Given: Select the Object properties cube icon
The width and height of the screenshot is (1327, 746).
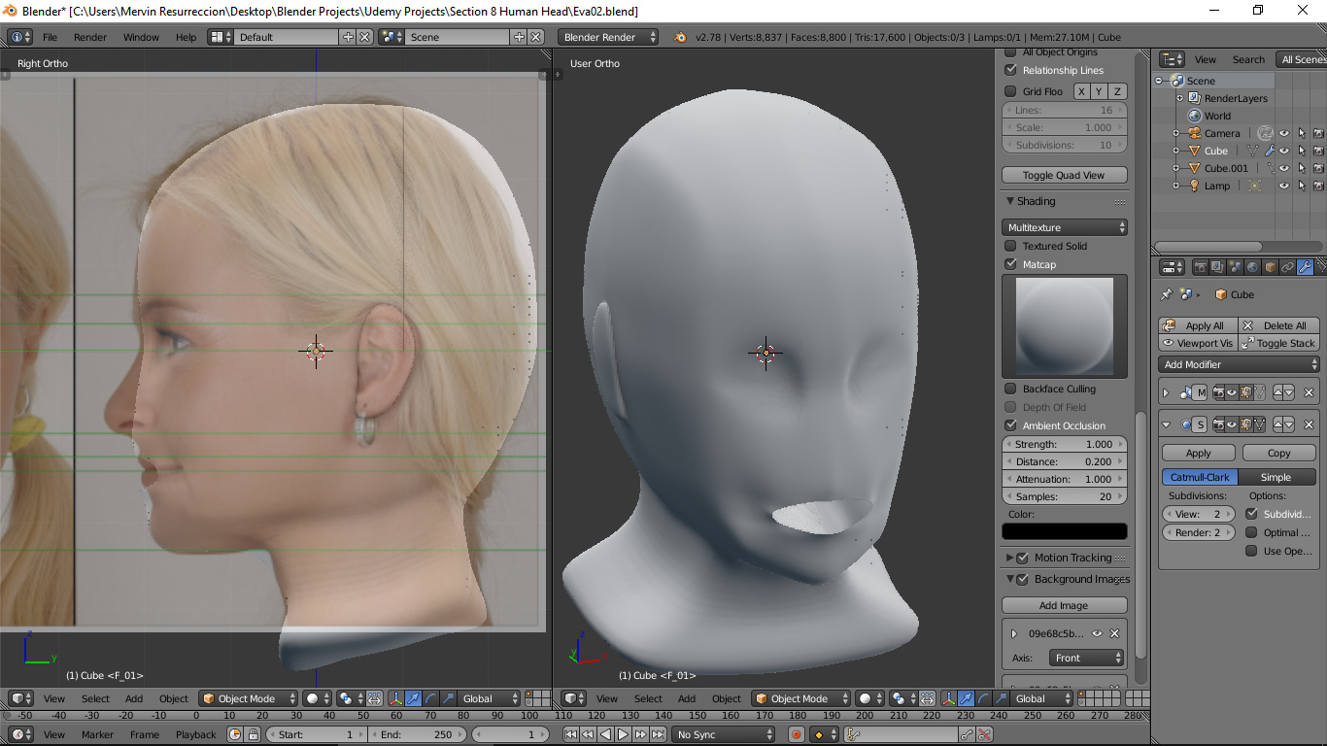Looking at the screenshot, I should (1271, 267).
